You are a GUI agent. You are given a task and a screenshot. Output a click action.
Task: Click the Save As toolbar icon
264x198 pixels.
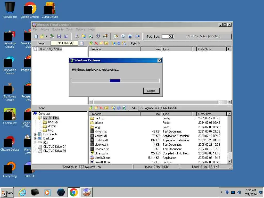[66, 36]
